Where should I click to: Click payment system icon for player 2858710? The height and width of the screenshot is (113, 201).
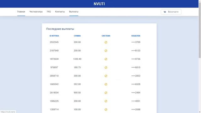[106, 76]
